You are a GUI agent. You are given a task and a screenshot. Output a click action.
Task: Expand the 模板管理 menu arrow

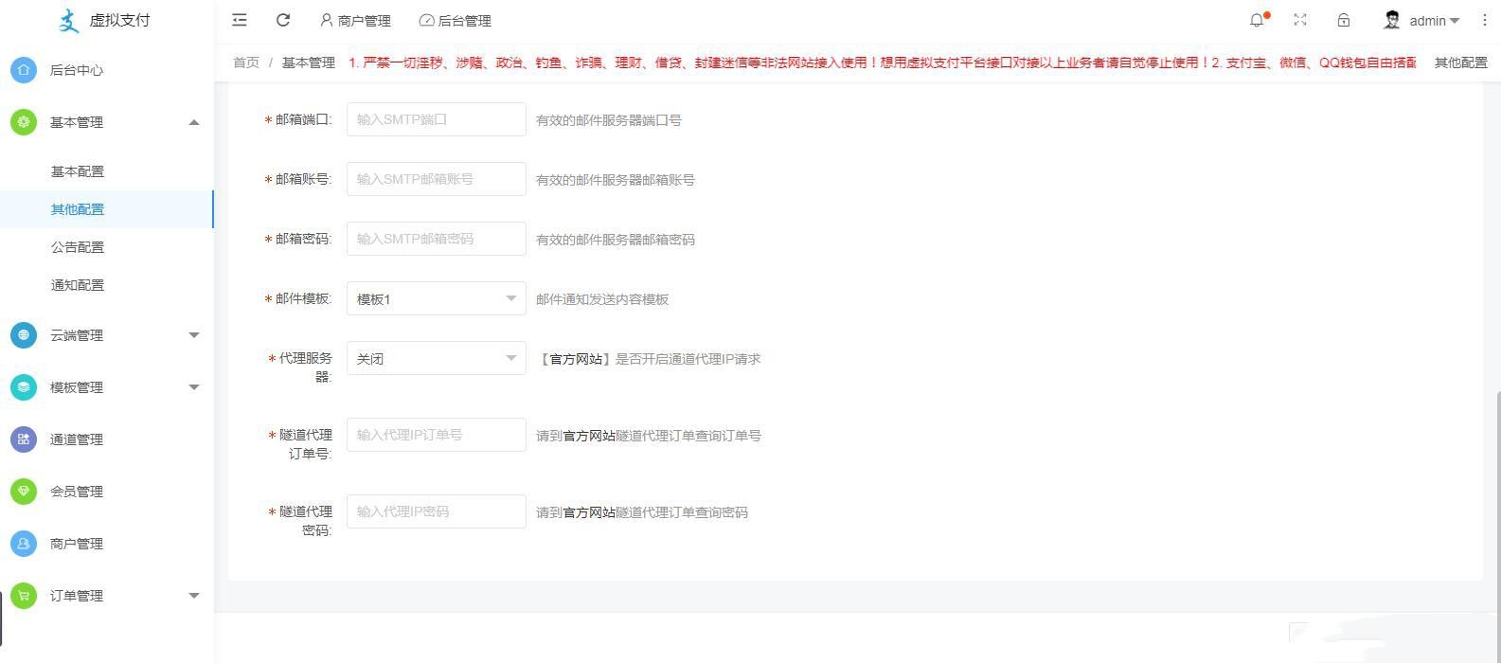pos(194,387)
